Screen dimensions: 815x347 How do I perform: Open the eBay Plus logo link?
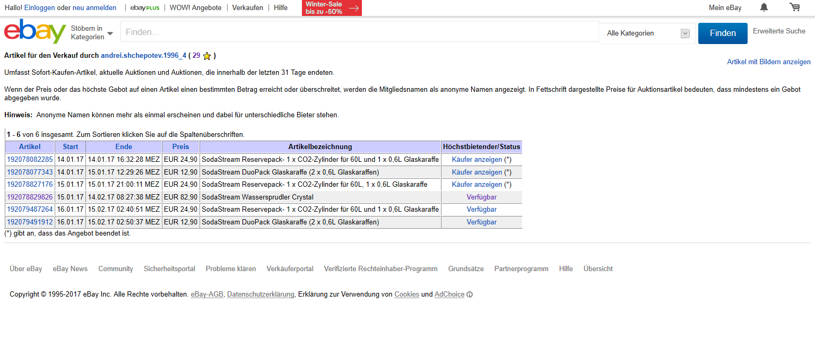click(x=144, y=8)
